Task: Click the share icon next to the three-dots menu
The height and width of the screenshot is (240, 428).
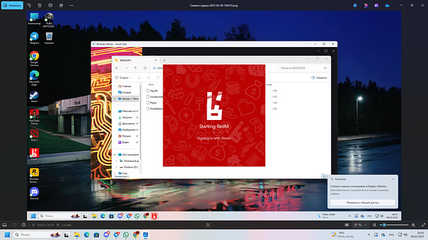Action: (61, 6)
